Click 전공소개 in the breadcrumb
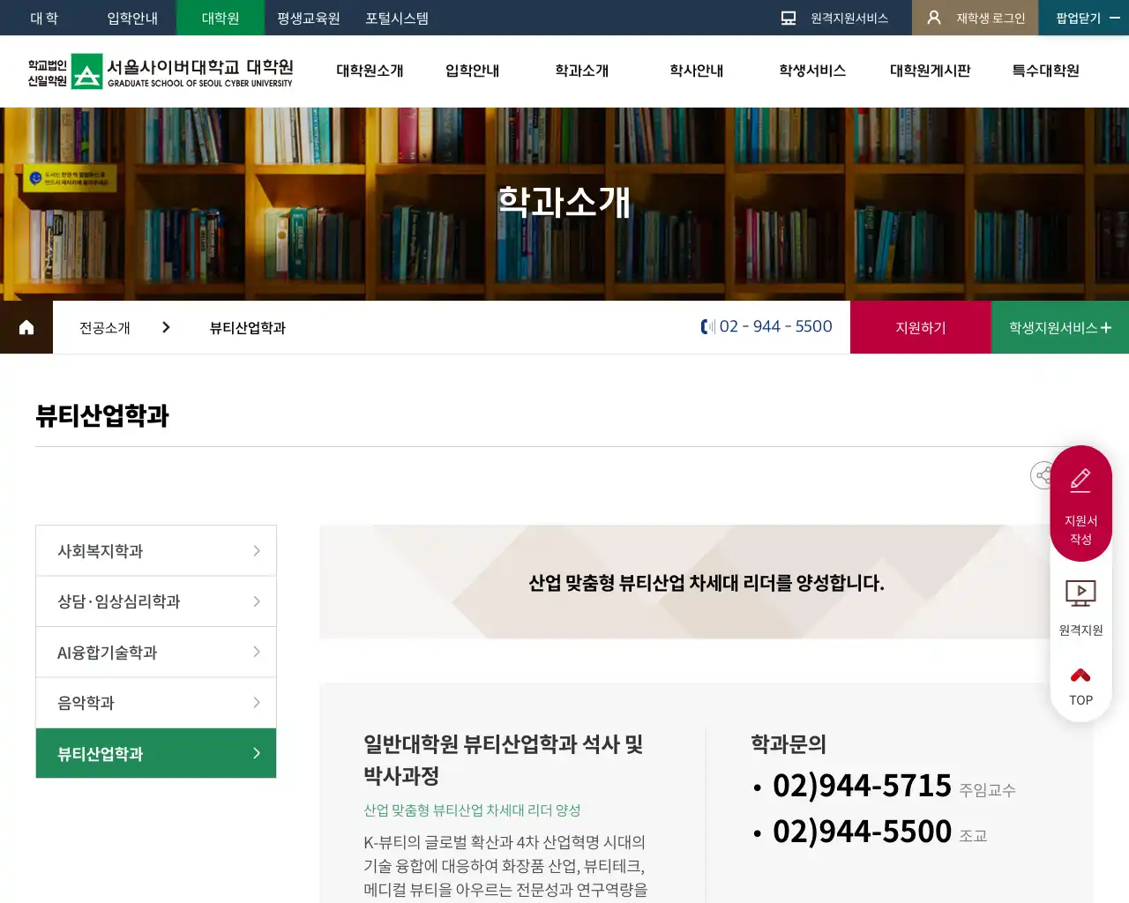 point(103,326)
